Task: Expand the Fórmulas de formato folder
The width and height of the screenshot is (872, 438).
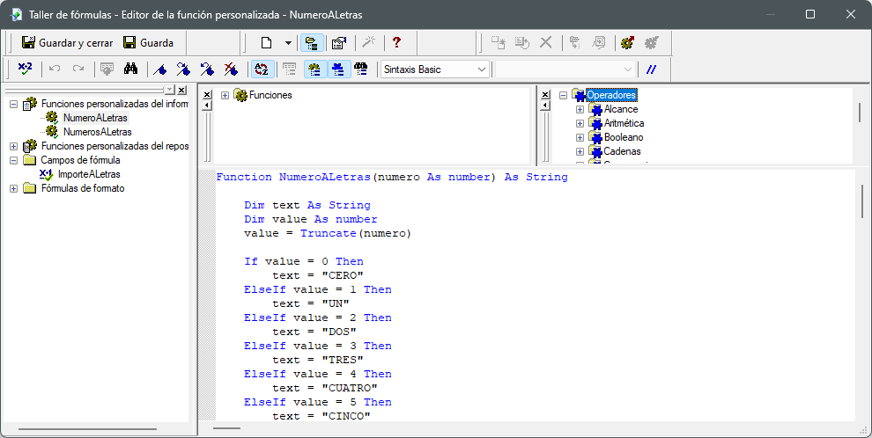Action: point(13,188)
